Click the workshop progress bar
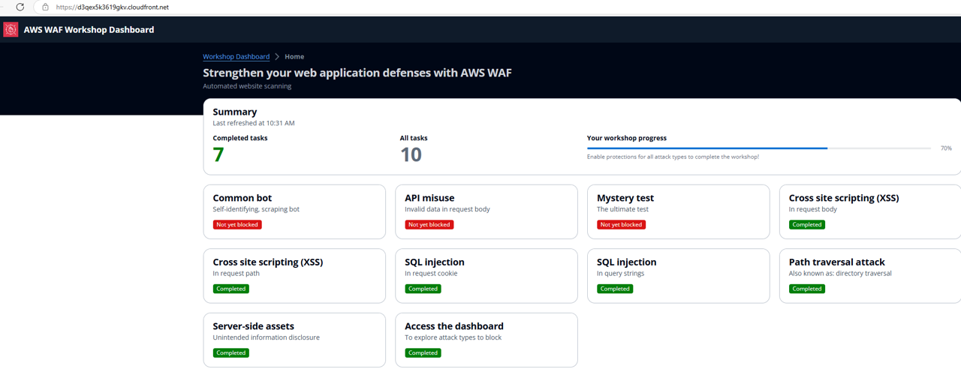The image size is (961, 381). coord(758,148)
